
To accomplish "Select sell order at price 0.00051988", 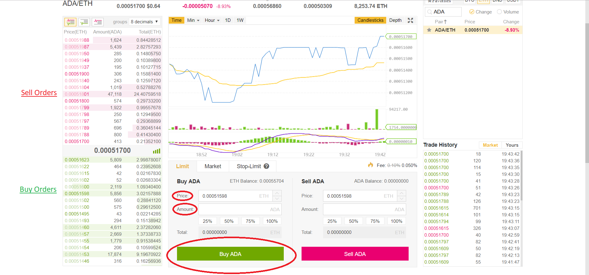I will tap(112, 40).
